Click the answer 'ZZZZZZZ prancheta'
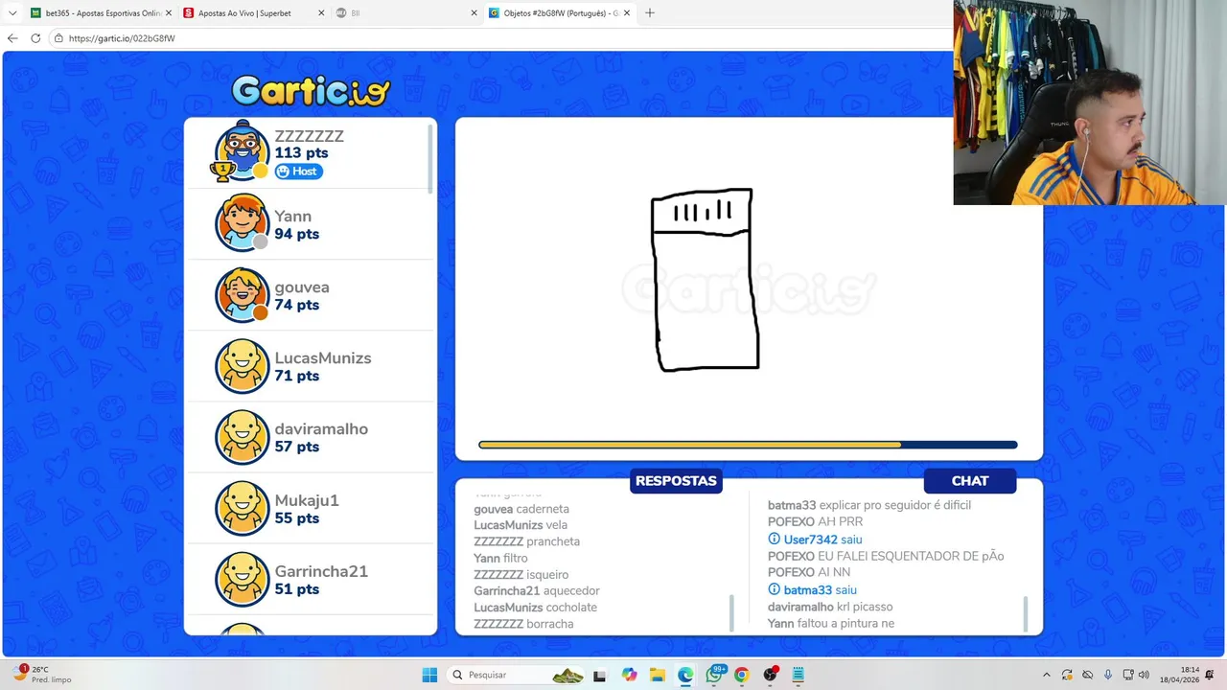 coord(526,541)
